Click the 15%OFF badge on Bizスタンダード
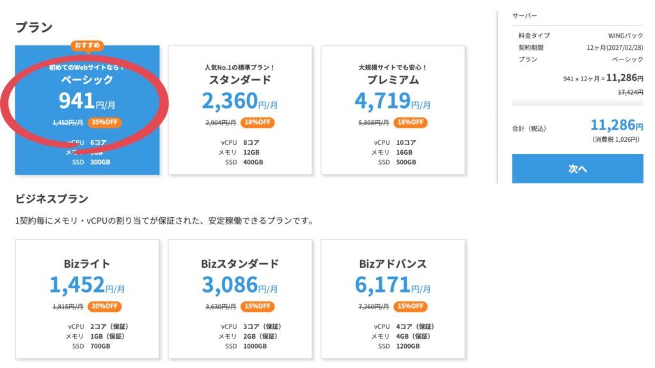Viewport: 655px width, 368px height. 258,306
